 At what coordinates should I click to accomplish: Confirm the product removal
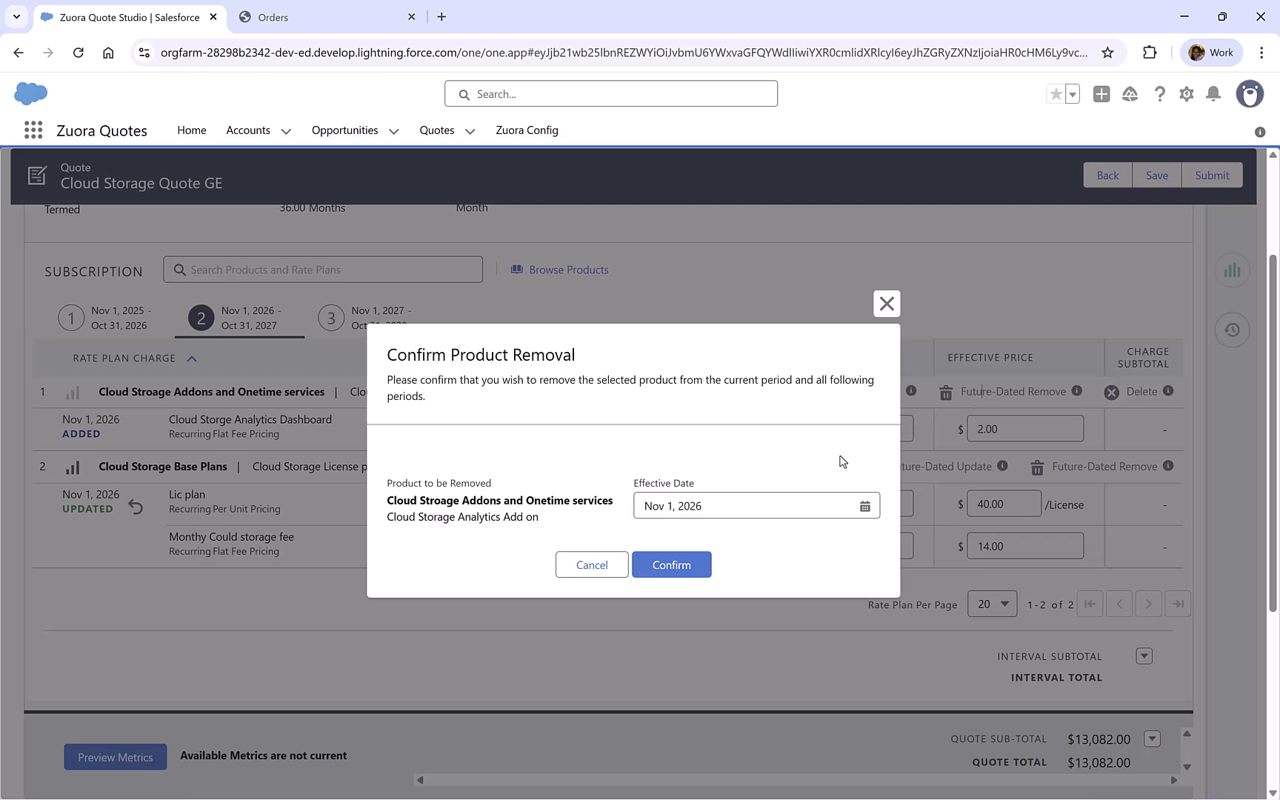671,564
